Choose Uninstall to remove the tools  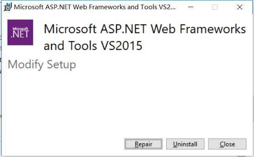click(185, 144)
